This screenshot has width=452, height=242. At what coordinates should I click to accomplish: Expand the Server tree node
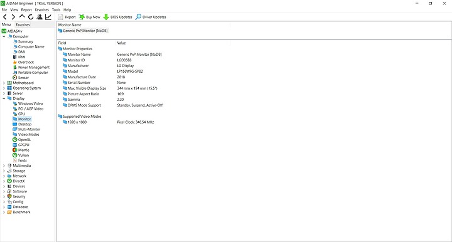point(4,93)
